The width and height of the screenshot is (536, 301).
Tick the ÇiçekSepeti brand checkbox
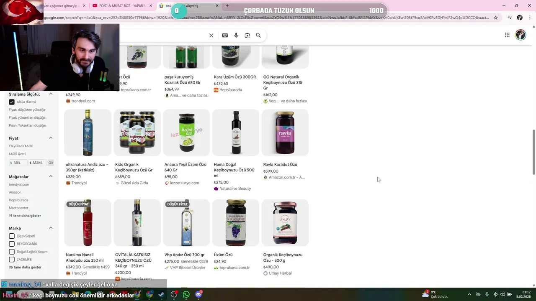[12, 236]
